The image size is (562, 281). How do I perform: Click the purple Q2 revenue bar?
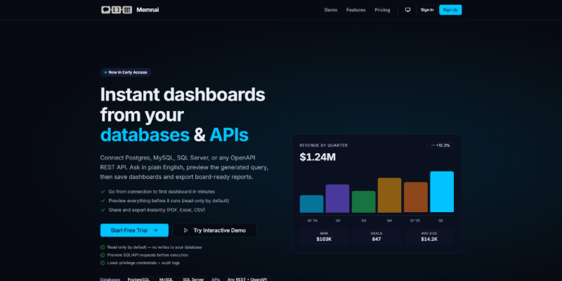click(337, 198)
